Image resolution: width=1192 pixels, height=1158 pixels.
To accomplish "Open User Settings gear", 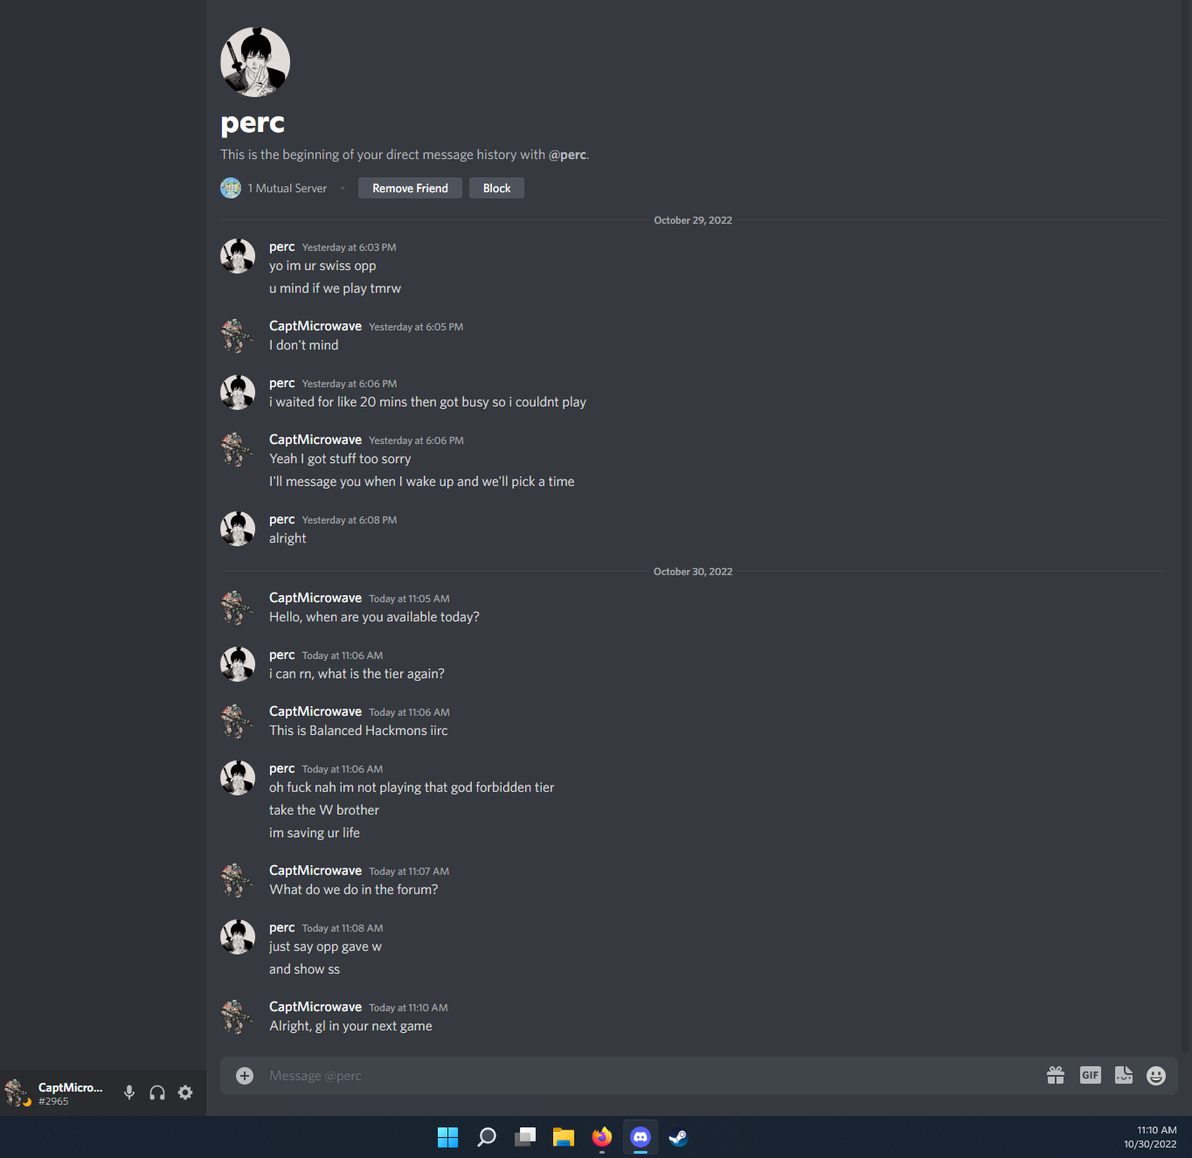I will pos(185,1092).
